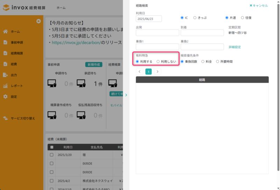Select 乗換回数 search priority
The image size is (280, 190).
(x=182, y=62)
